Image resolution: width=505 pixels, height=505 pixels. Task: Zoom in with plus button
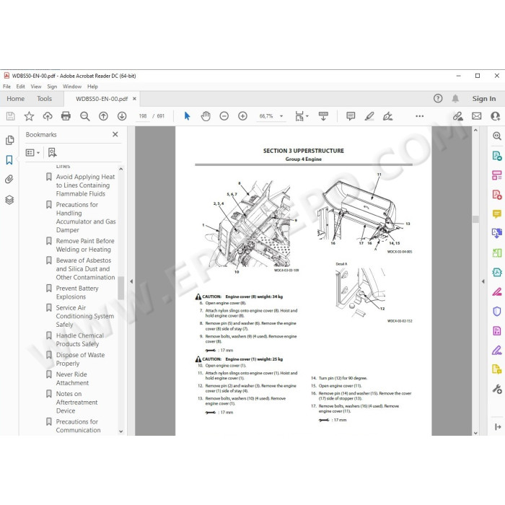pos(242,116)
